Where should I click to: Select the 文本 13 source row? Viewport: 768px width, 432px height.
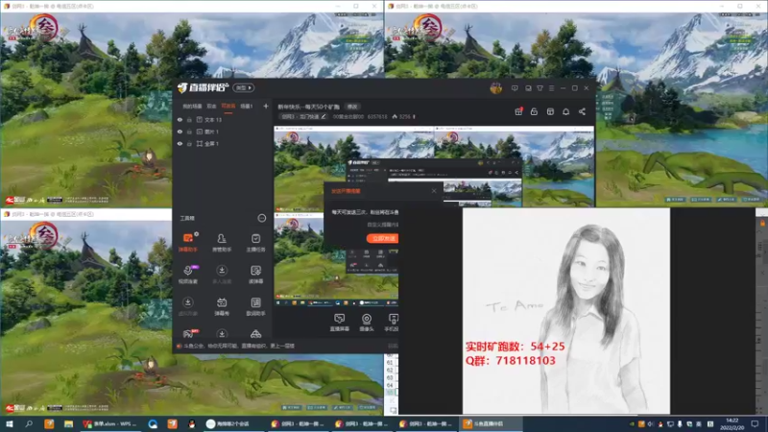click(222, 119)
